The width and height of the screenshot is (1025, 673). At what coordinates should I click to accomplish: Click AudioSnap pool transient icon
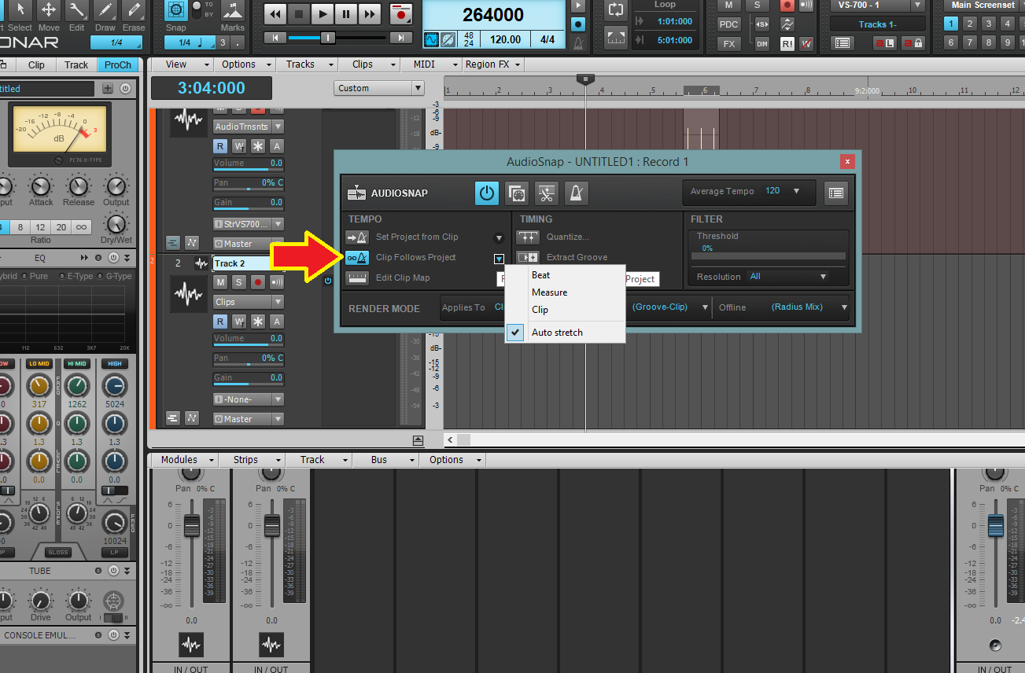tap(517, 193)
